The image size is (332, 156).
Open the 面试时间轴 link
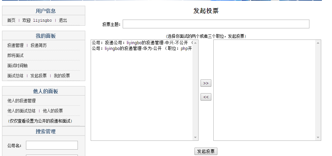[x=18, y=66]
